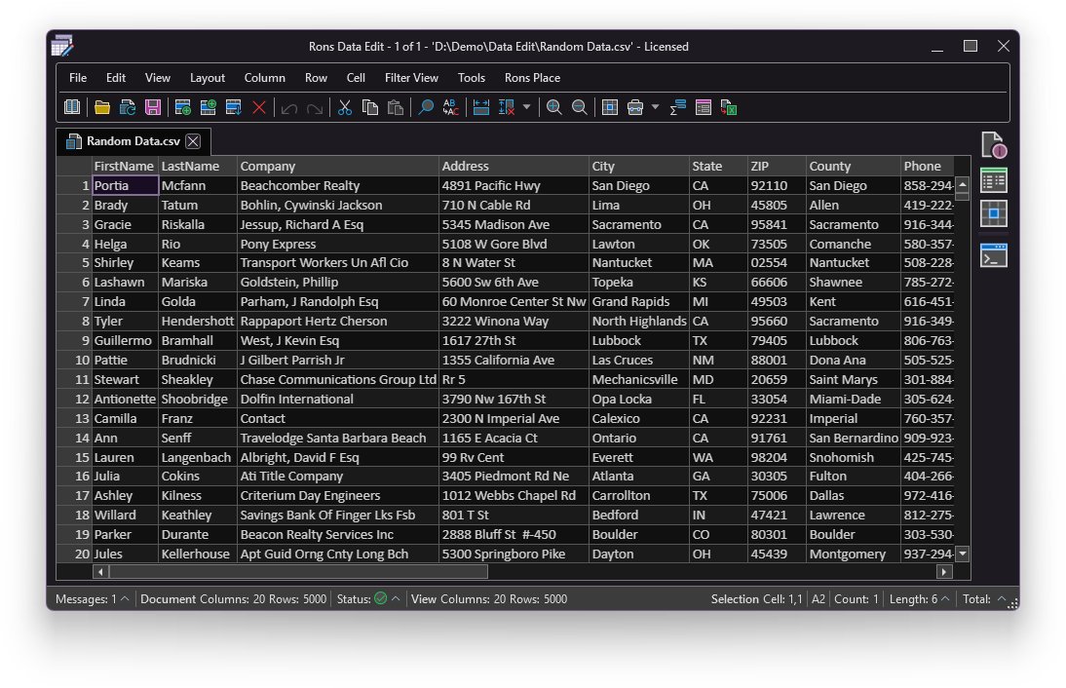Click the horizontal scrollbar left arrow
The image size is (1066, 688).
click(x=100, y=572)
